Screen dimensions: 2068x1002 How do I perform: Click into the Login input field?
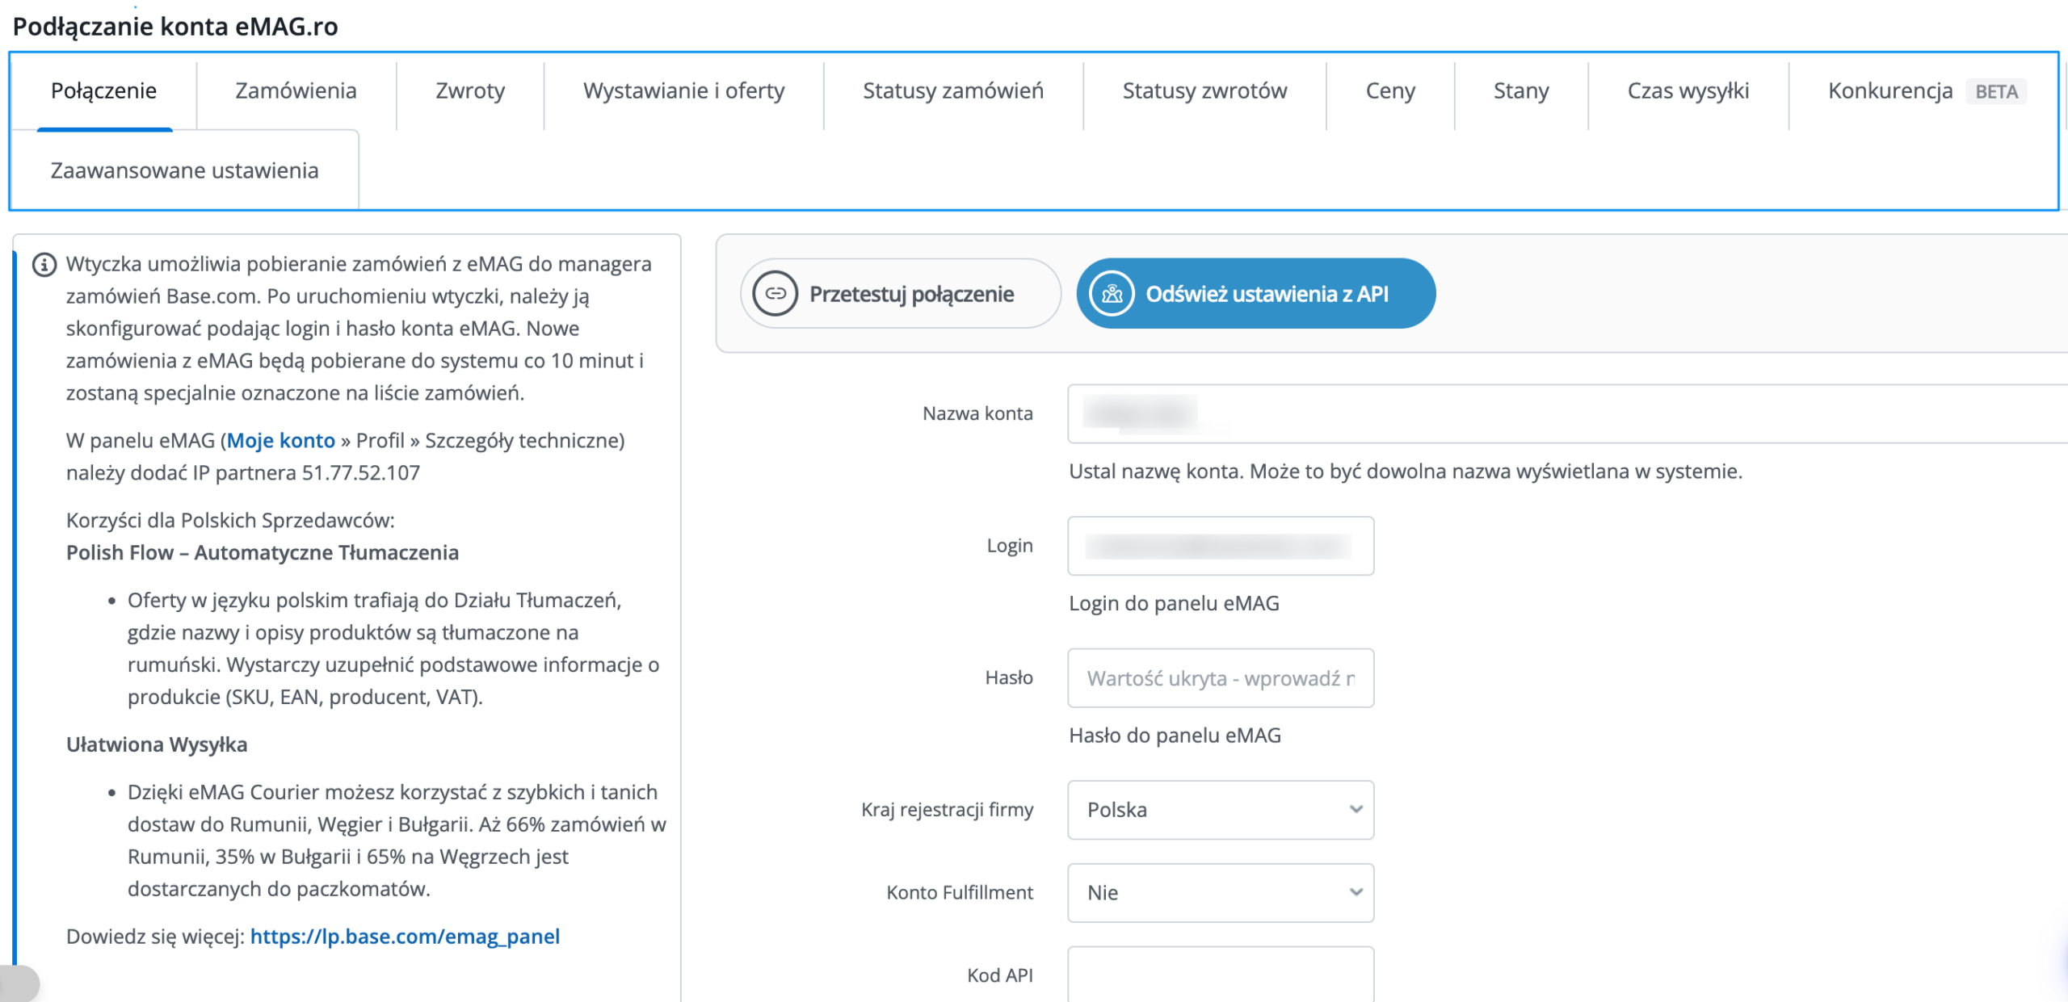pos(1221,547)
